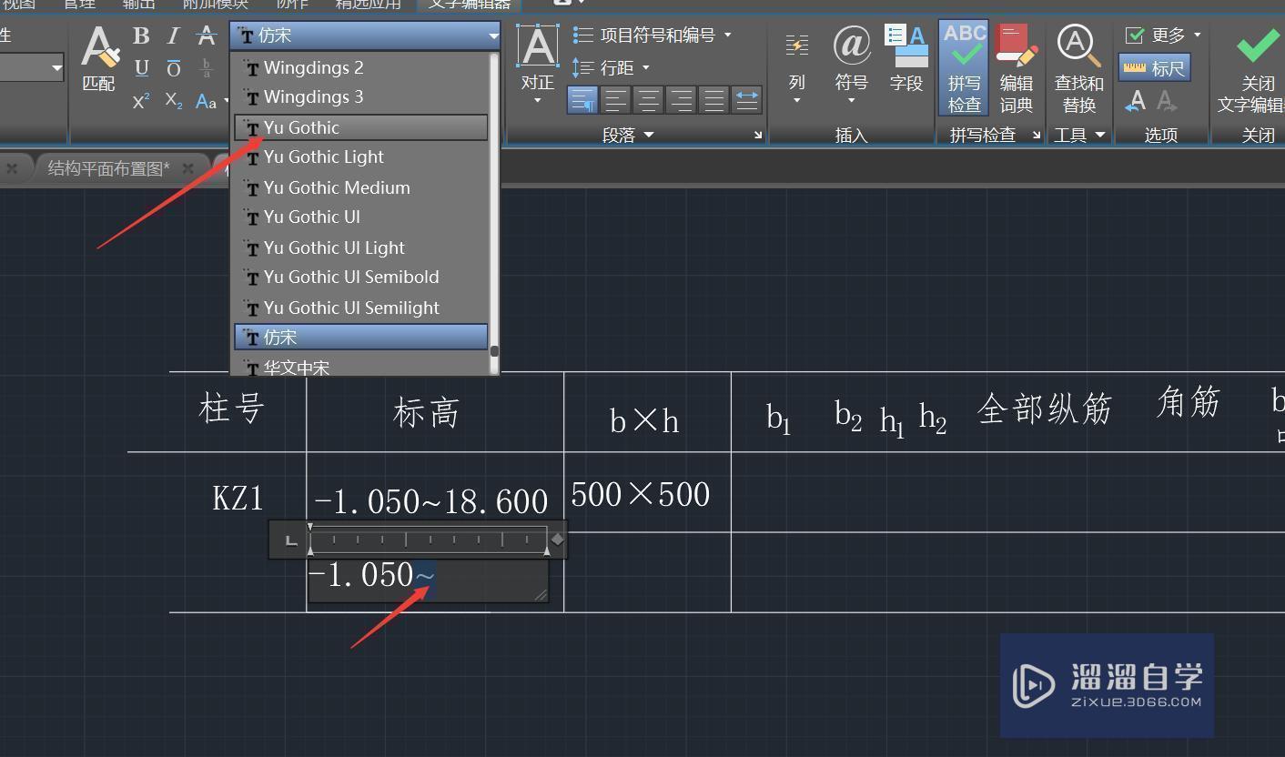This screenshot has height=757, width=1285.
Task: Click the tab-stop type L button on ruler
Action: point(290,540)
